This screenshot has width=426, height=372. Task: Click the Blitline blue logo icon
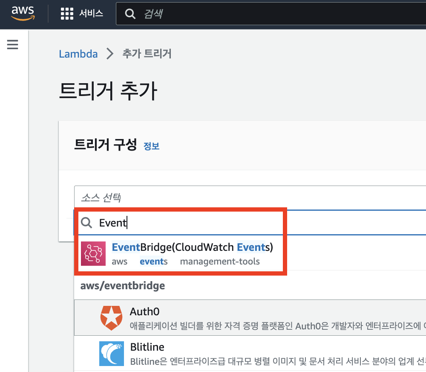pos(111,354)
